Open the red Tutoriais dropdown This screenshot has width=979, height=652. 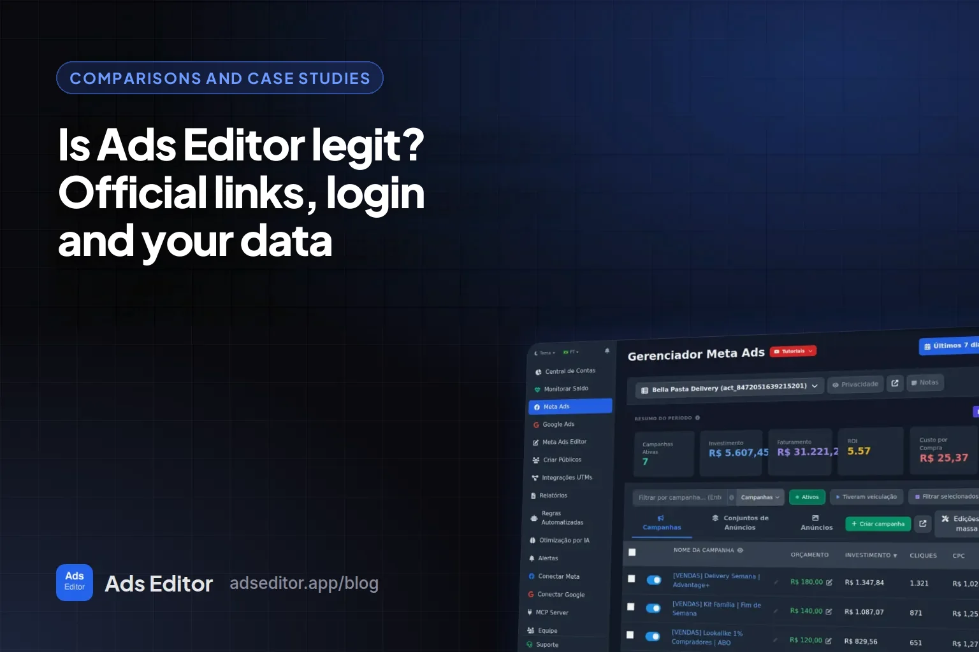(793, 351)
